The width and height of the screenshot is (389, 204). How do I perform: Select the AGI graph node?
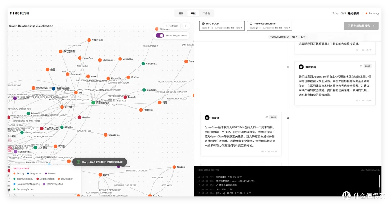tap(76, 92)
